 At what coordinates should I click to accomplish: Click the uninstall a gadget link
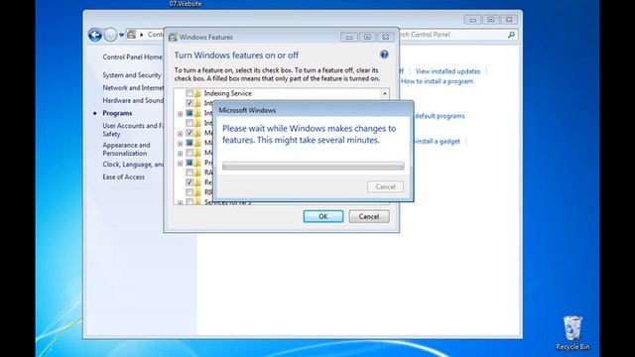point(437,141)
